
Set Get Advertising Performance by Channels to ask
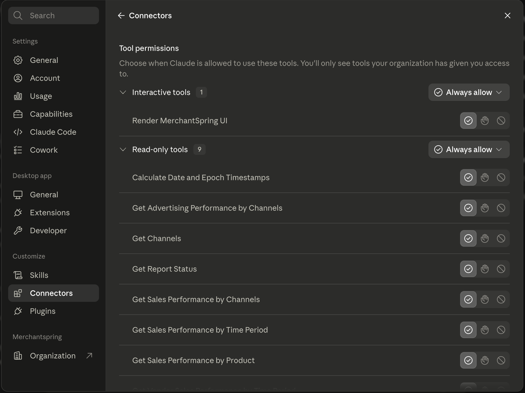485,208
